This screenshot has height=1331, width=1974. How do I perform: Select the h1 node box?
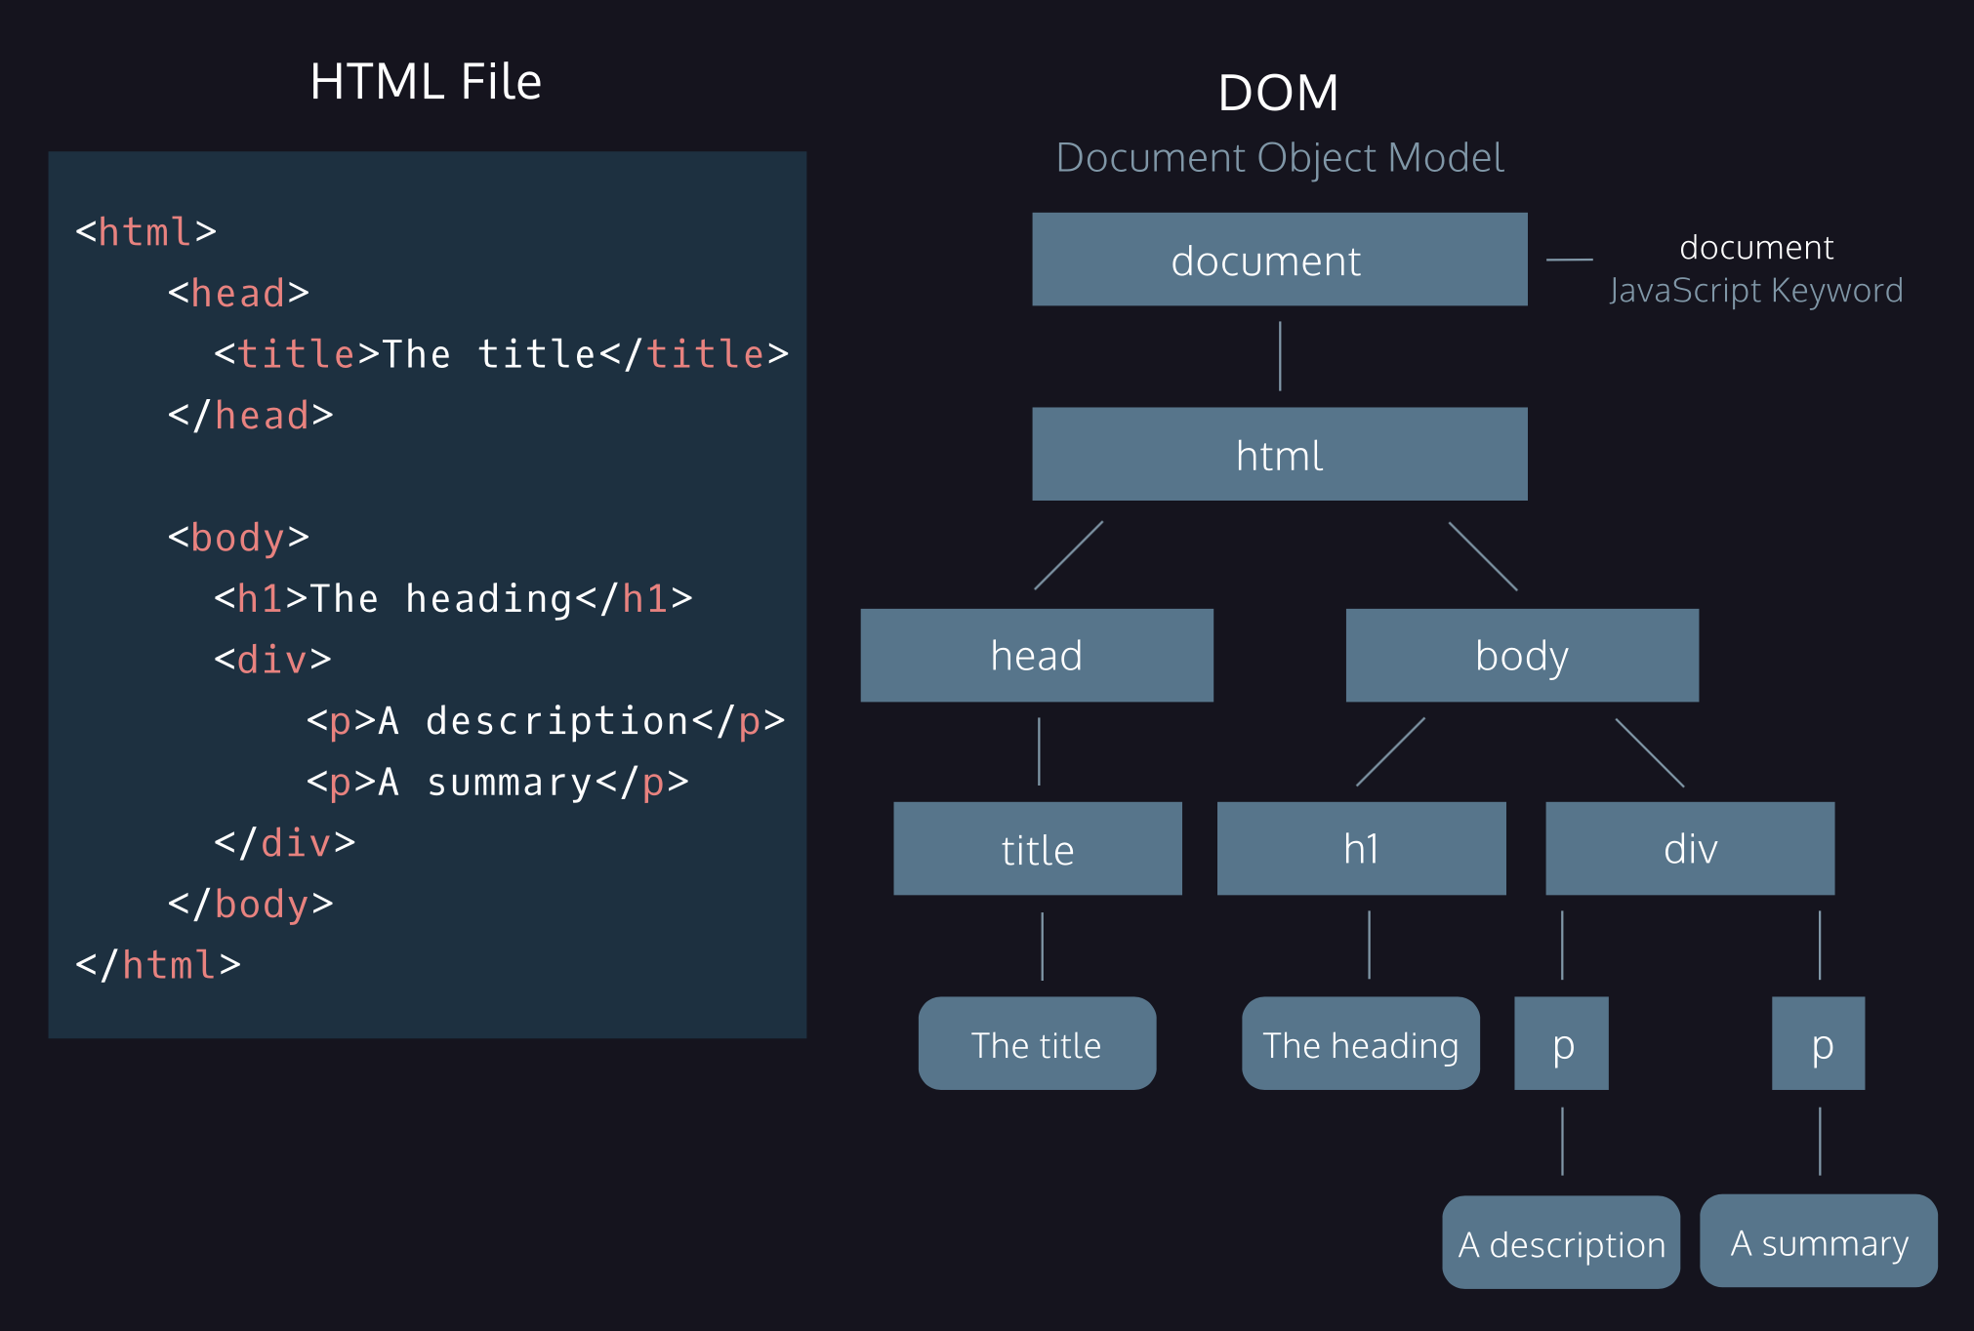coord(1361,849)
